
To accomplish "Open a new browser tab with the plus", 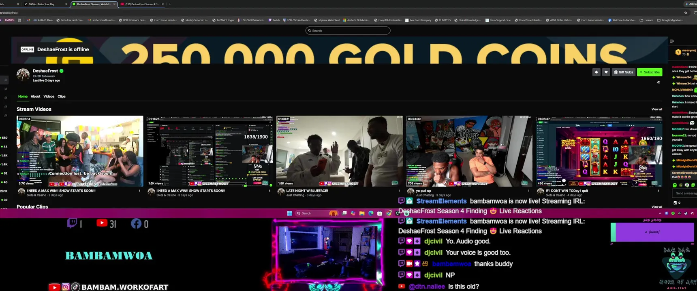I will 170,4.
